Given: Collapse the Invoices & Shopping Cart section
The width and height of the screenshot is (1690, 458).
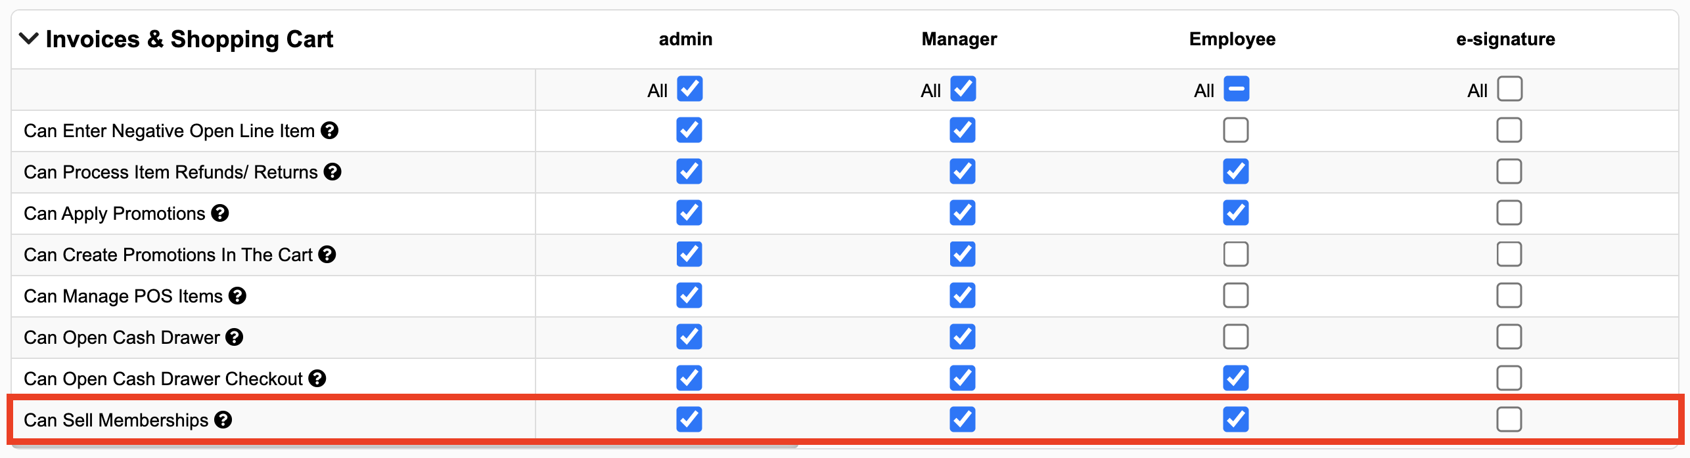Looking at the screenshot, I should point(29,39).
